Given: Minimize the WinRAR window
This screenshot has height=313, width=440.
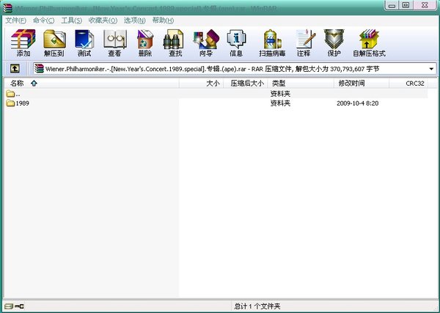Looking at the screenshot, I should (x=392, y=5).
